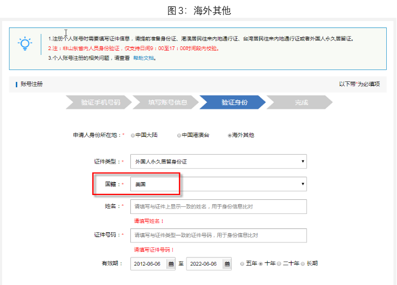Screen dimensions: 397x285
Task: Choose 五年 validity period option
Action: pos(243,263)
